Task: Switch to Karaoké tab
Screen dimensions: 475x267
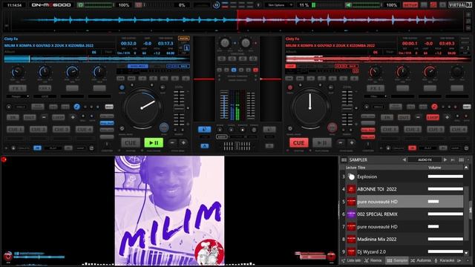Action: pos(444,260)
